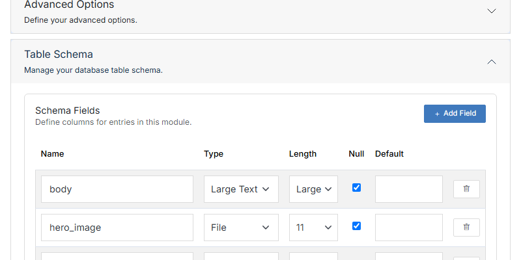Click the Type column header
Image resolution: width=521 pixels, height=260 pixels.
[214, 154]
